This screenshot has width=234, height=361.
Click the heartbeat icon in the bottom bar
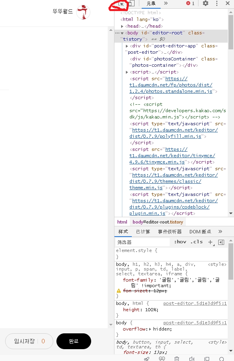pos(162,359)
